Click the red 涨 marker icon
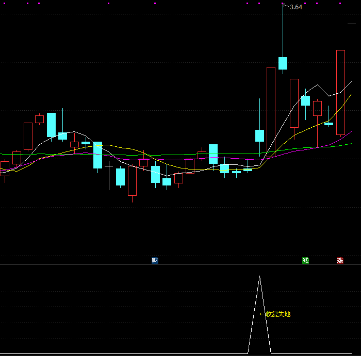Screen dimensions: 361x356 click(x=340, y=261)
